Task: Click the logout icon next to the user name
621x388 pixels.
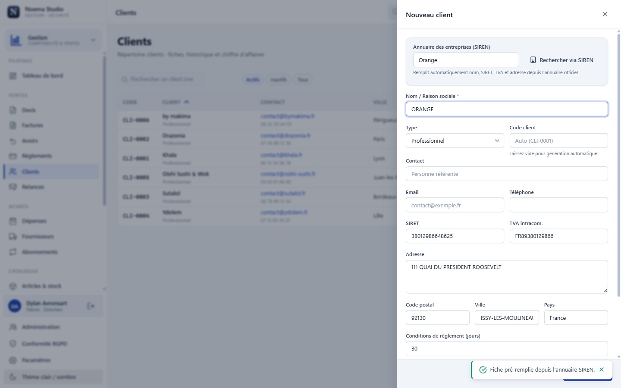Action: [91, 306]
